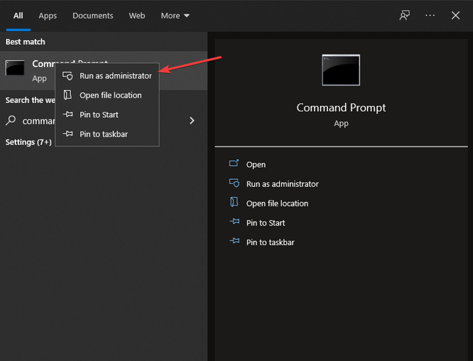Open the ellipsis options menu
Image resolution: width=473 pixels, height=361 pixels.
pyautogui.click(x=430, y=15)
